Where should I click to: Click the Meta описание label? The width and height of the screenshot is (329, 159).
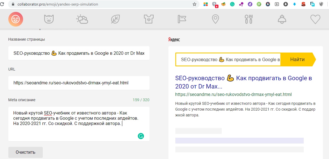(22, 100)
